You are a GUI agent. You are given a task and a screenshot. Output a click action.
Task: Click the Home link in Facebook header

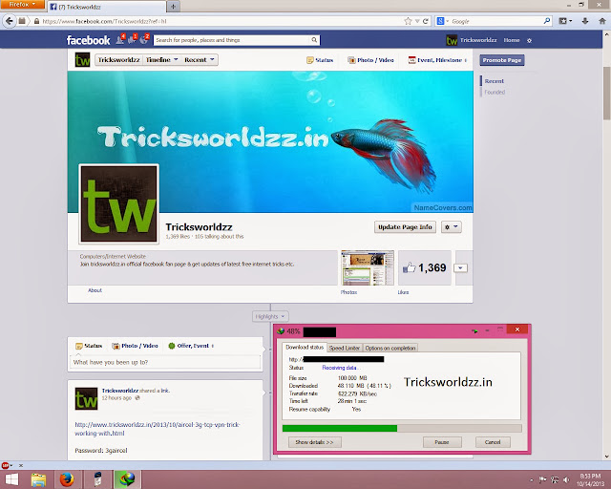[512, 40]
